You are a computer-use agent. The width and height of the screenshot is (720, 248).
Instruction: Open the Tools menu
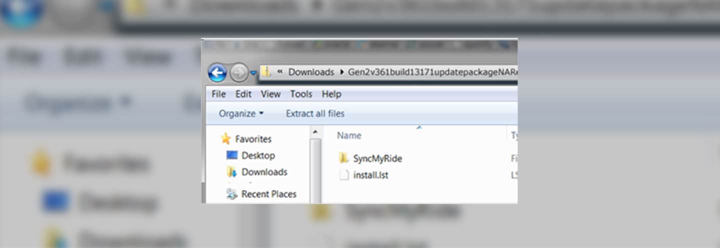click(301, 94)
